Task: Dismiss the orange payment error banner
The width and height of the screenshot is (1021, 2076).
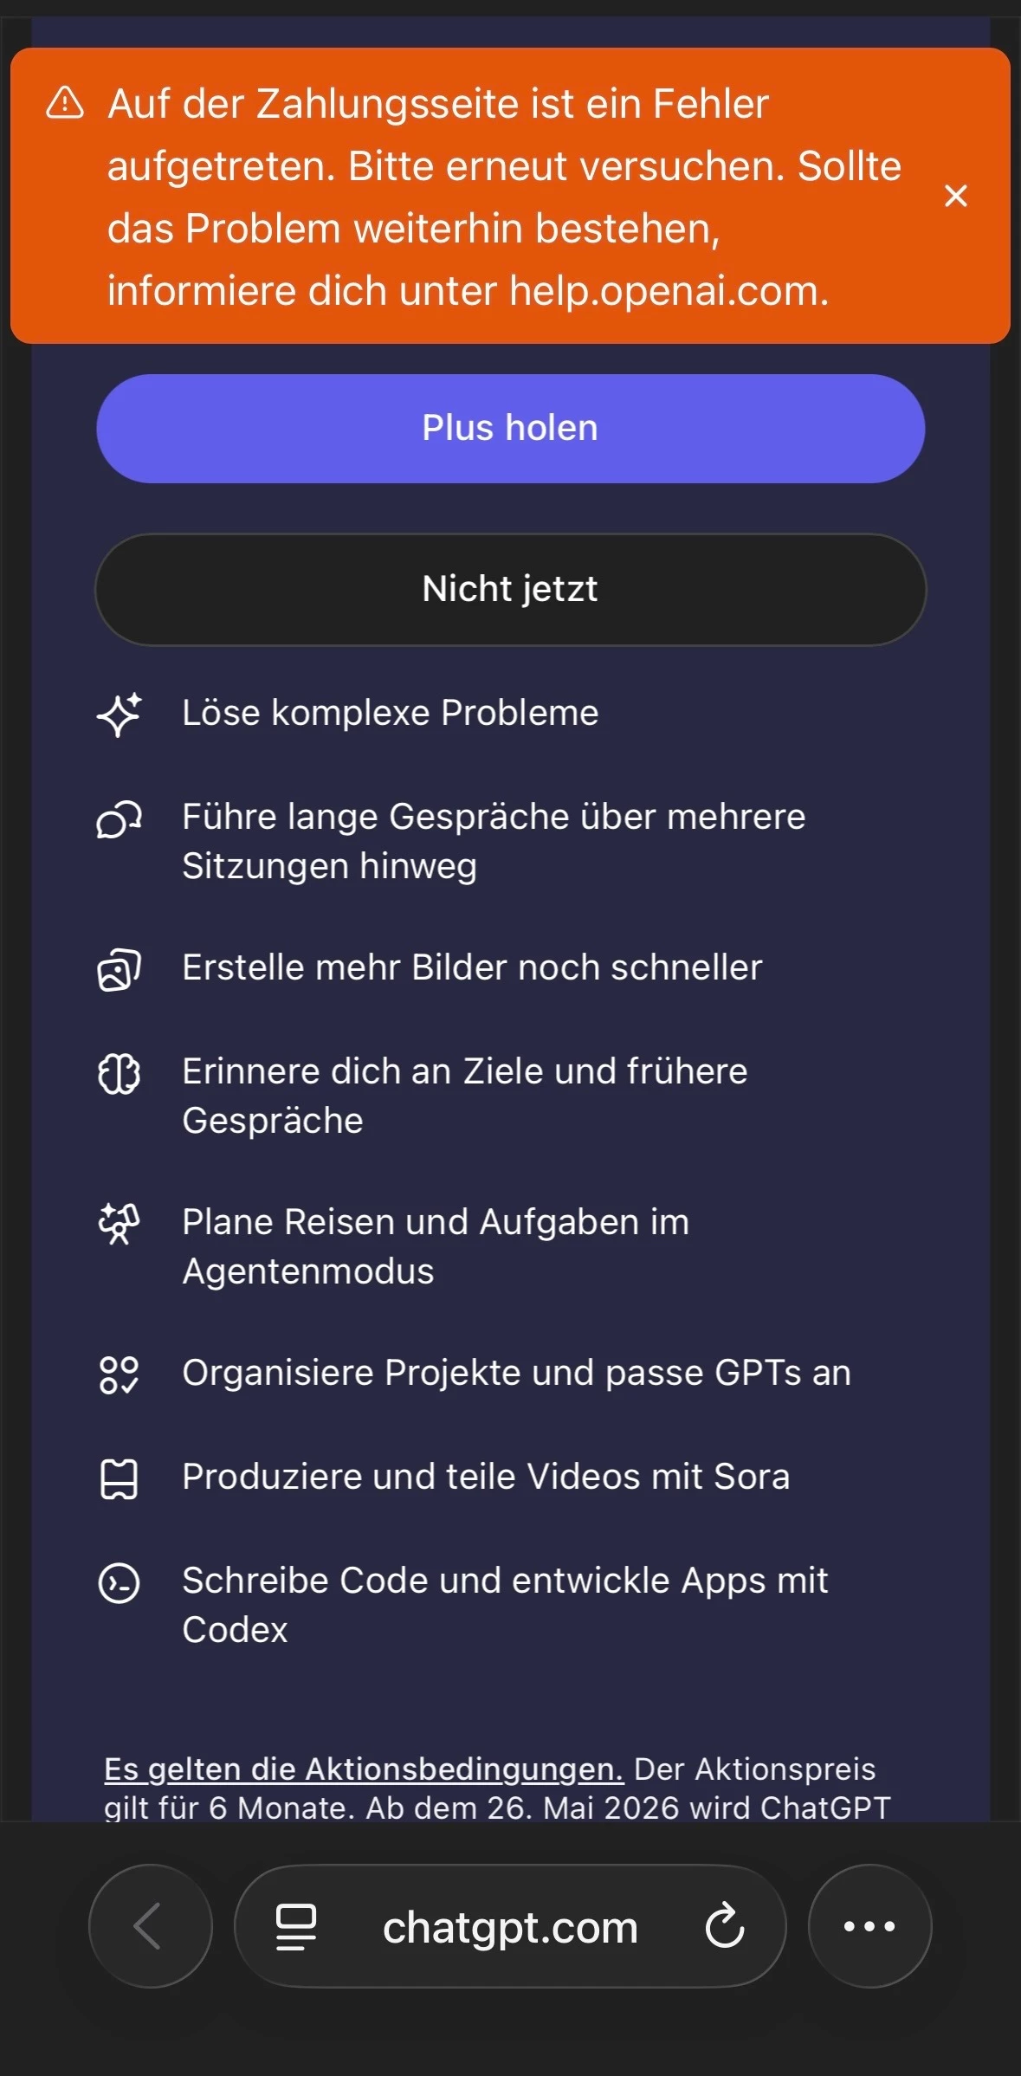Action: [x=955, y=196]
